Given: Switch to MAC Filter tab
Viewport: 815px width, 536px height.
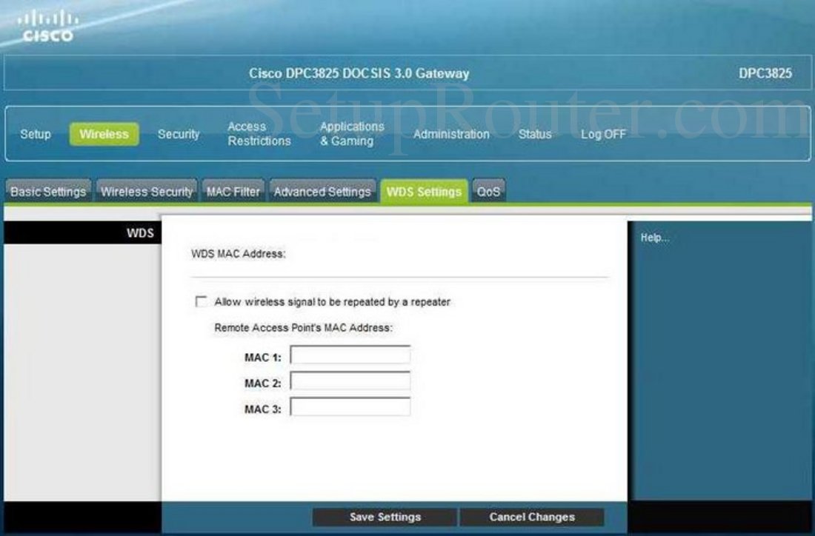Looking at the screenshot, I should [x=233, y=192].
